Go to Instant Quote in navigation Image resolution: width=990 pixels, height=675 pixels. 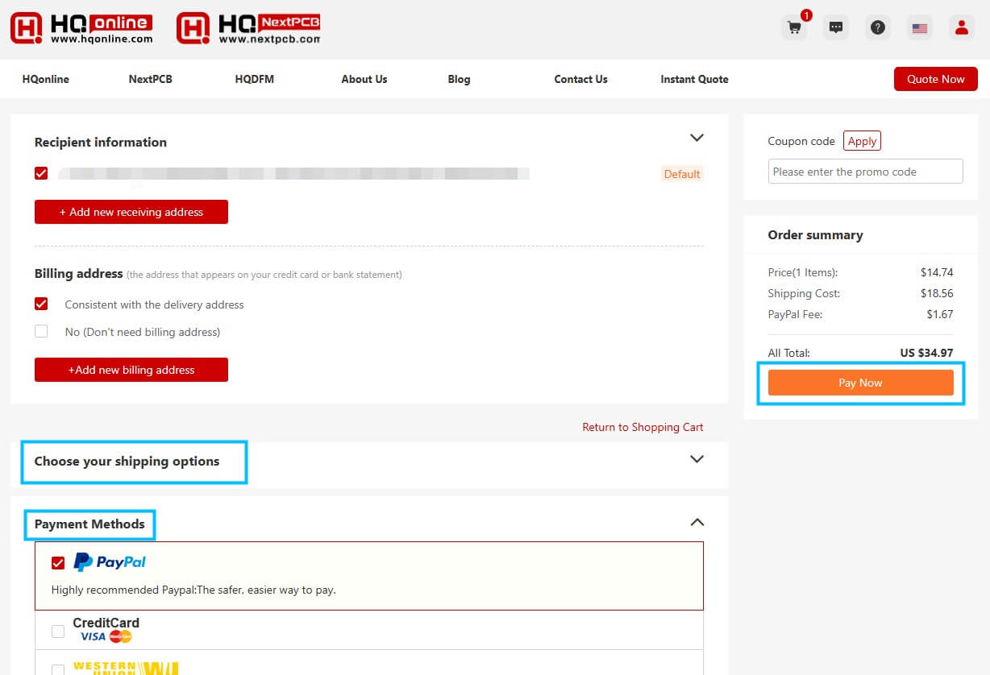click(x=694, y=79)
